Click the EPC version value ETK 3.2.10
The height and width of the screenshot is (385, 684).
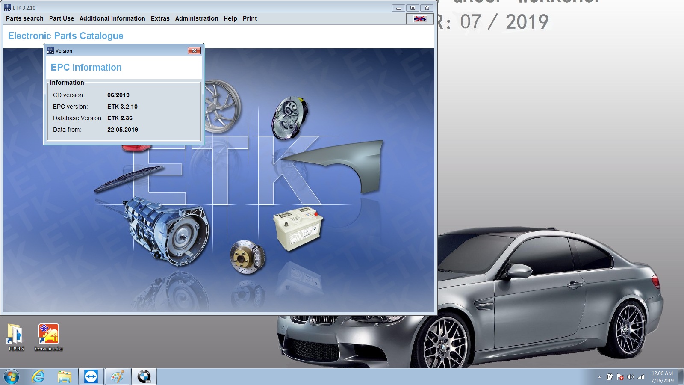click(122, 107)
